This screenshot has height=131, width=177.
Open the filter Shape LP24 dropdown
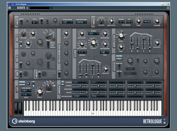click(x=93, y=34)
